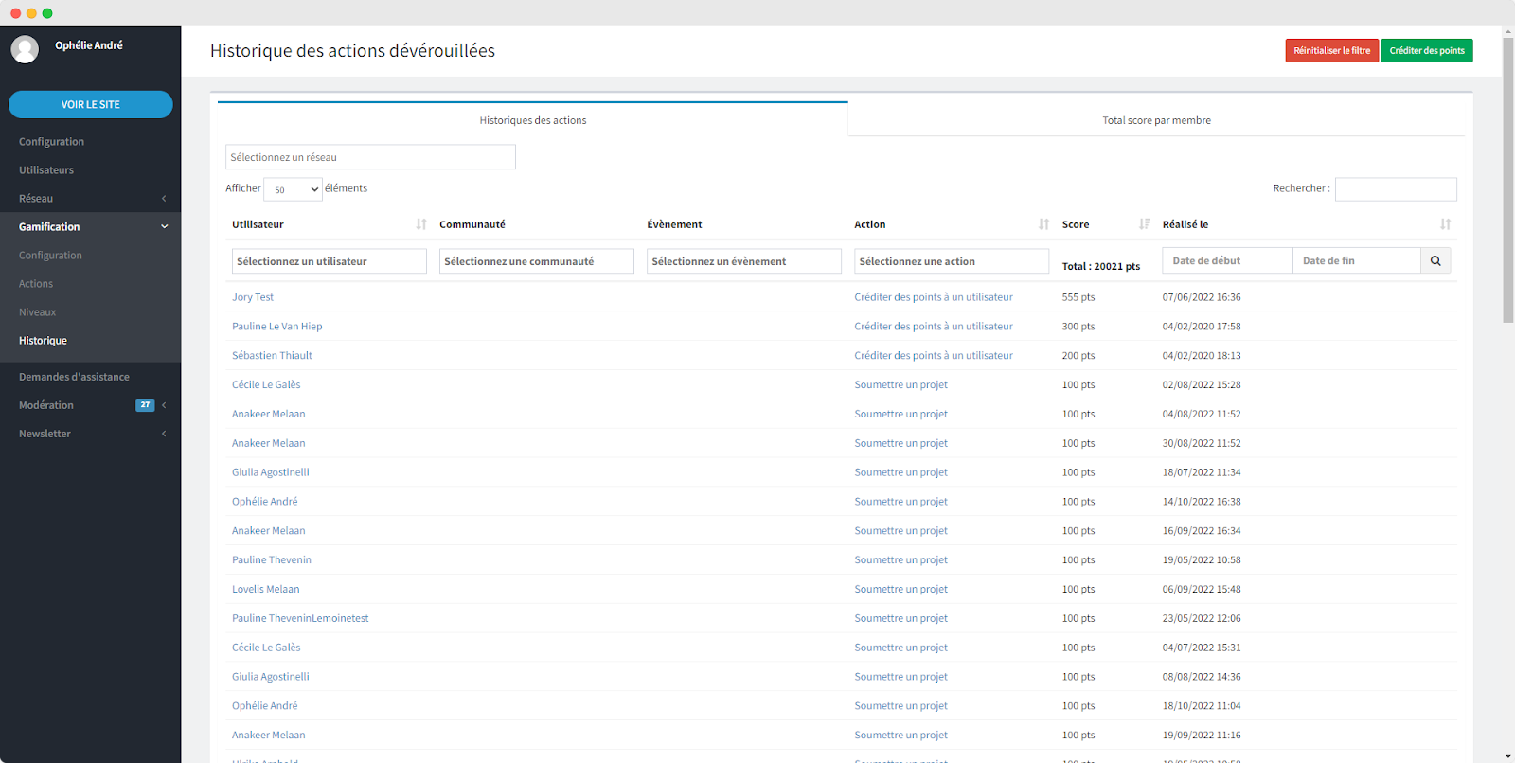The width and height of the screenshot is (1515, 763).
Task: Click the macOS yellow minimize dot
Action: pos(31,13)
